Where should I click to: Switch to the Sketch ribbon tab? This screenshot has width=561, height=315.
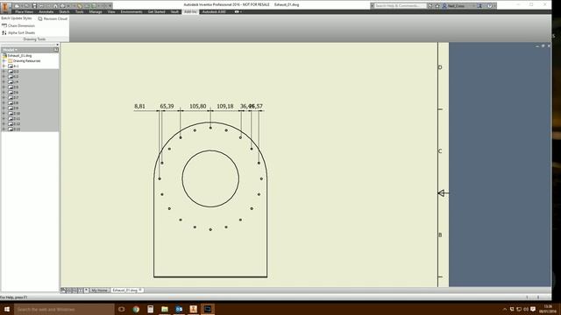(64, 11)
